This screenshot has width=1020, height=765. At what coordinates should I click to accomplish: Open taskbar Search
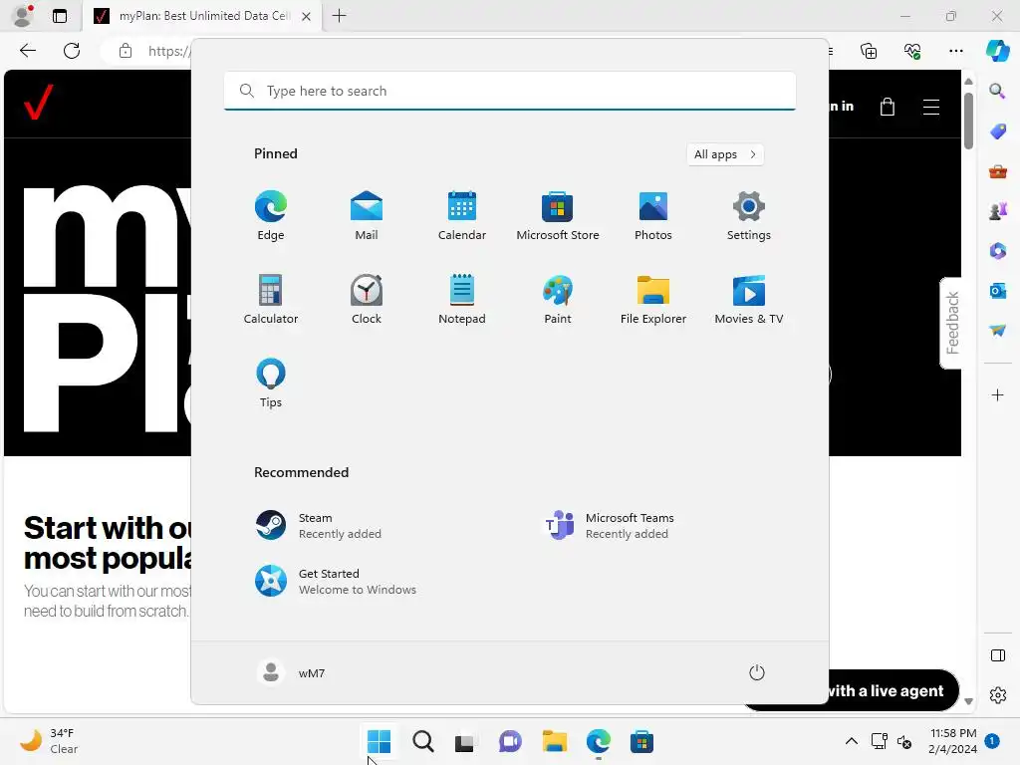click(422, 741)
